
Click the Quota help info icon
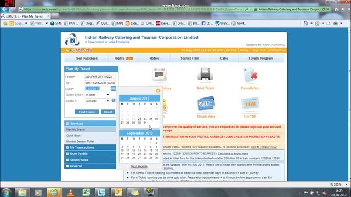(x=114, y=100)
